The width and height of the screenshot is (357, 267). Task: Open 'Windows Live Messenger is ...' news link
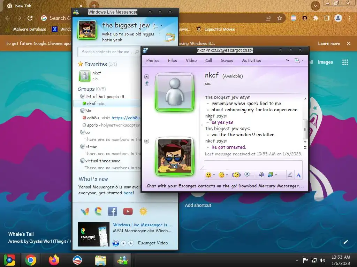pyautogui.click(x=142, y=225)
